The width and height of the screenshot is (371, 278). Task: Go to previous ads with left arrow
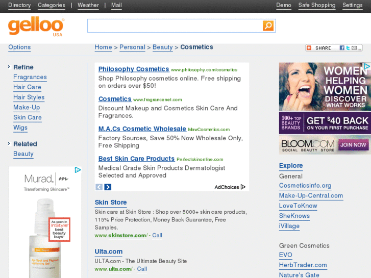click(99, 187)
